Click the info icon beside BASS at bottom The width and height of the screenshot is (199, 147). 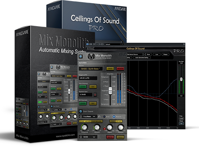coord(81,137)
